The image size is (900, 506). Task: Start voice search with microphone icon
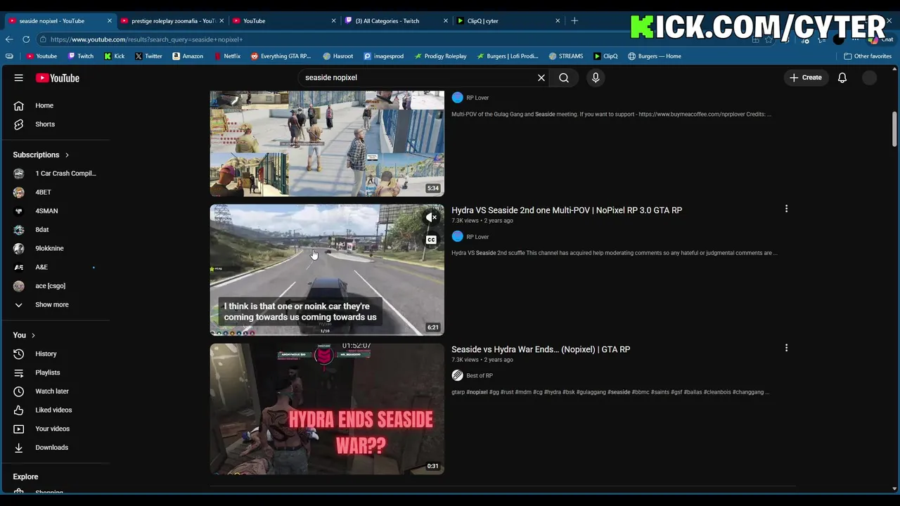click(x=596, y=78)
